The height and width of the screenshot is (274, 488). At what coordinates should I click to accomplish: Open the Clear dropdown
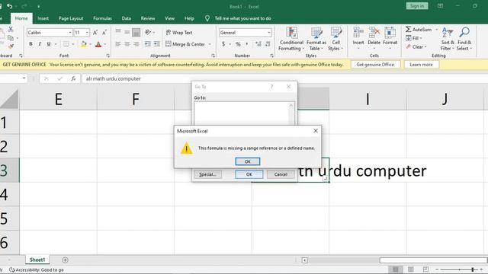pyautogui.click(x=416, y=47)
